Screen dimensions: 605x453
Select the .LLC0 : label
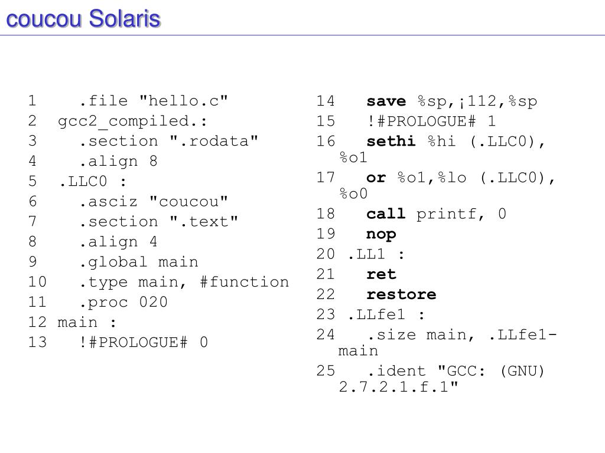coord(93,182)
